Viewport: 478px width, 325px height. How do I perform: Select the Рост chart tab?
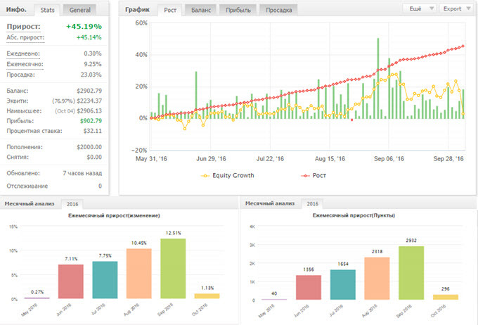tap(170, 10)
